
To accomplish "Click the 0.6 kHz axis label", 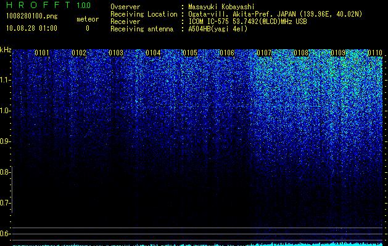I will (x=5, y=234).
